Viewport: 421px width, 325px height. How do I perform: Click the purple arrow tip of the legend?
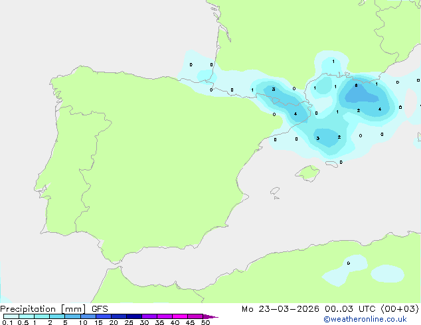pos(210,316)
